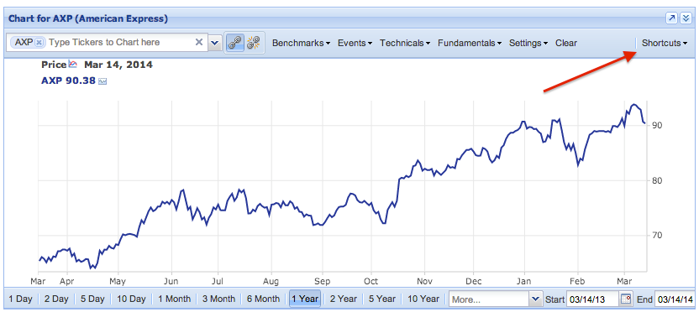
Task: Click the Mar 14, 2014 date label
Action: [118, 65]
